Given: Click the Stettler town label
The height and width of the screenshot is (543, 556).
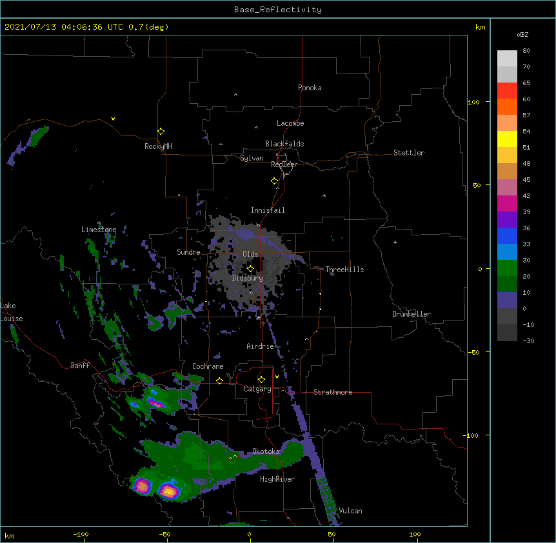Looking at the screenshot, I should click(409, 153).
